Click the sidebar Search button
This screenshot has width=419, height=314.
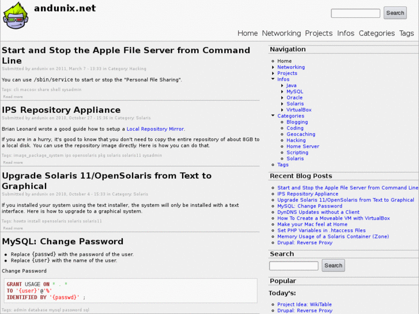tap(333, 266)
